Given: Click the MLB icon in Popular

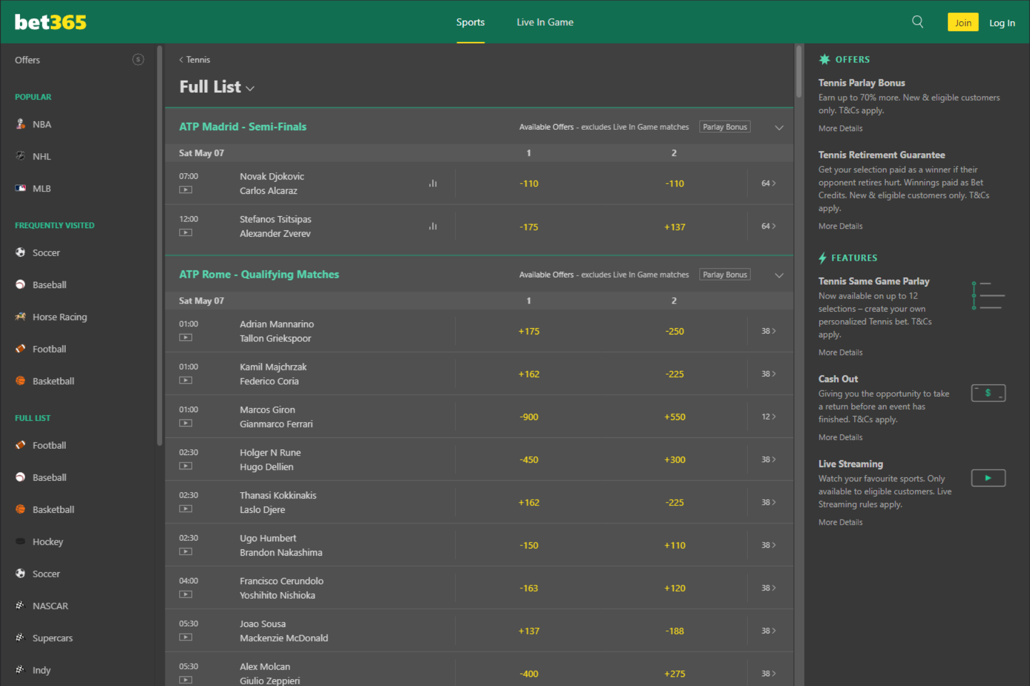Looking at the screenshot, I should point(21,188).
